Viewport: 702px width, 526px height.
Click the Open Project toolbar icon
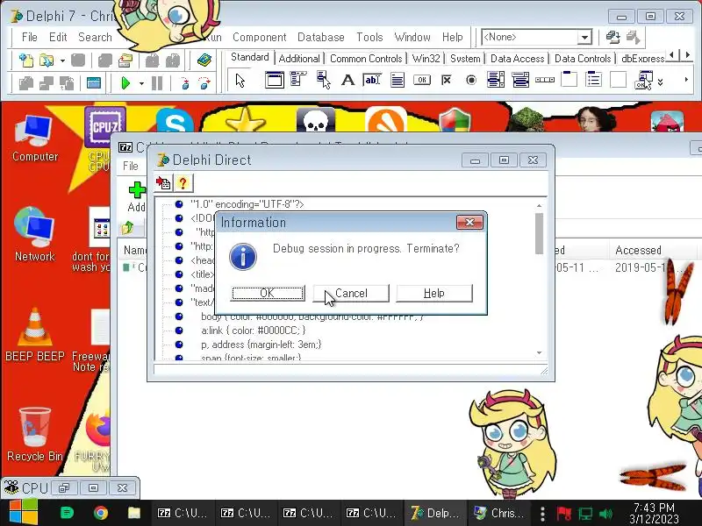(x=125, y=60)
